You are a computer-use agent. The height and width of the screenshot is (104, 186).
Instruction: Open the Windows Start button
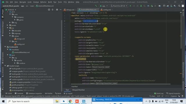coord(3,101)
